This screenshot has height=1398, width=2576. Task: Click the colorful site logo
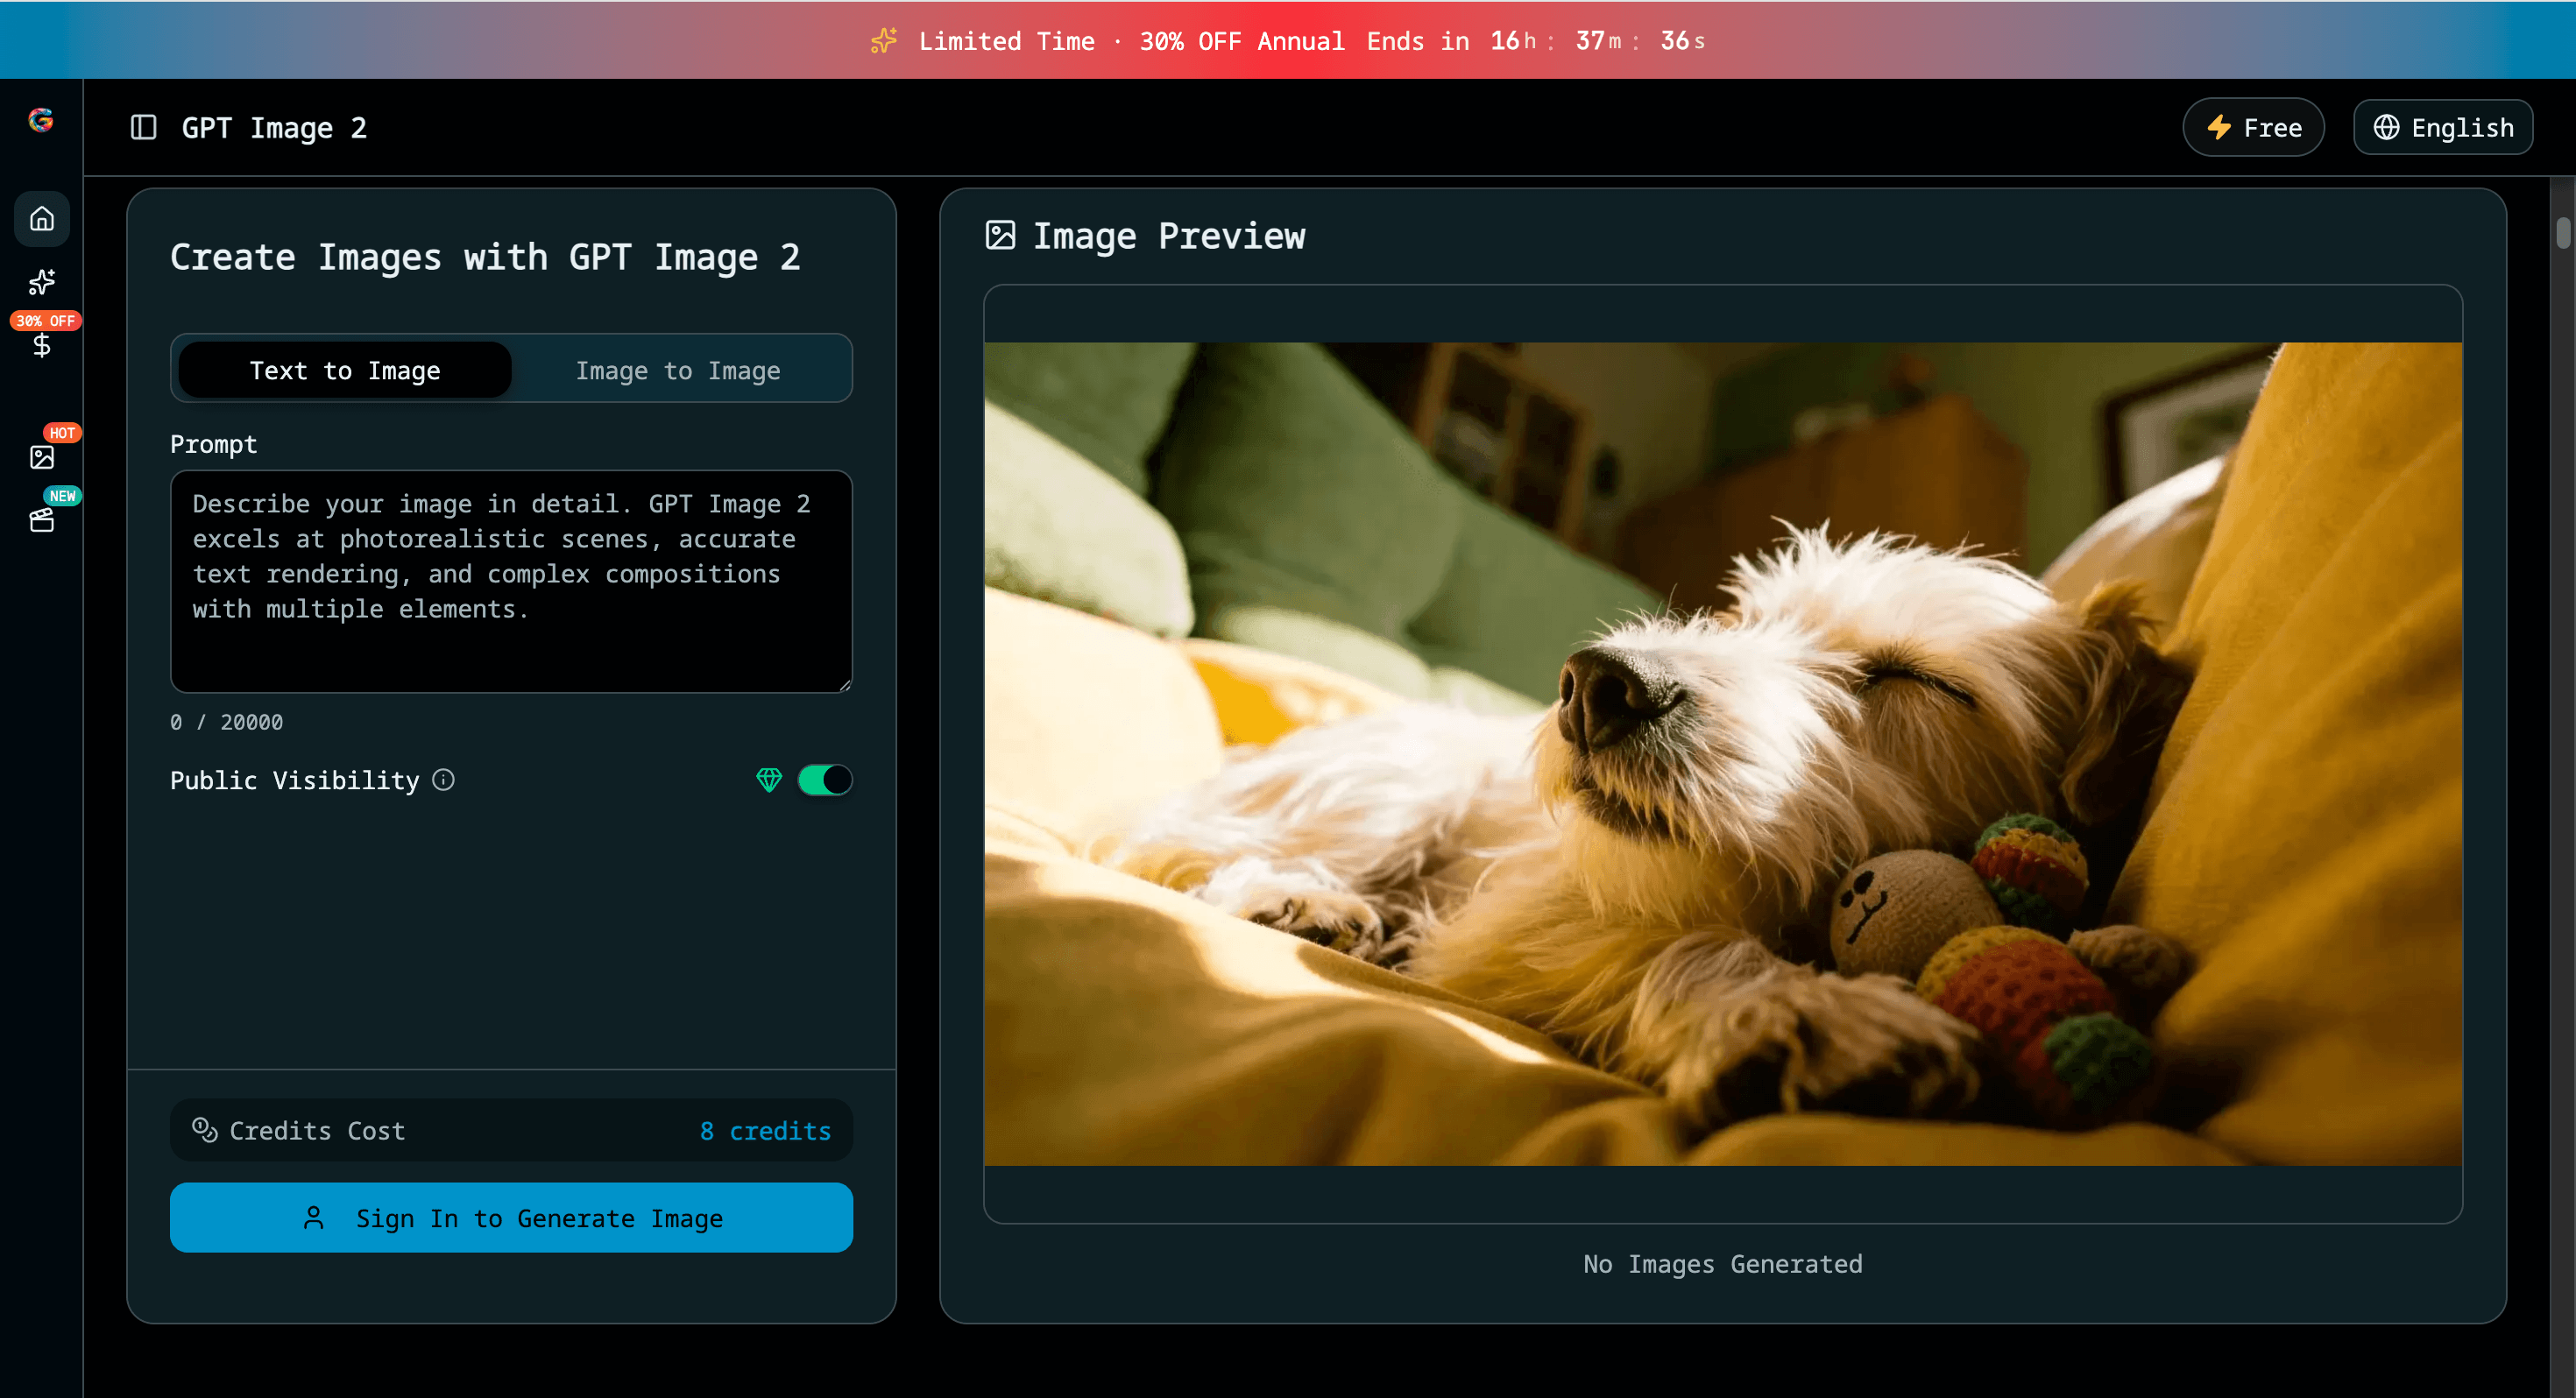[x=41, y=120]
